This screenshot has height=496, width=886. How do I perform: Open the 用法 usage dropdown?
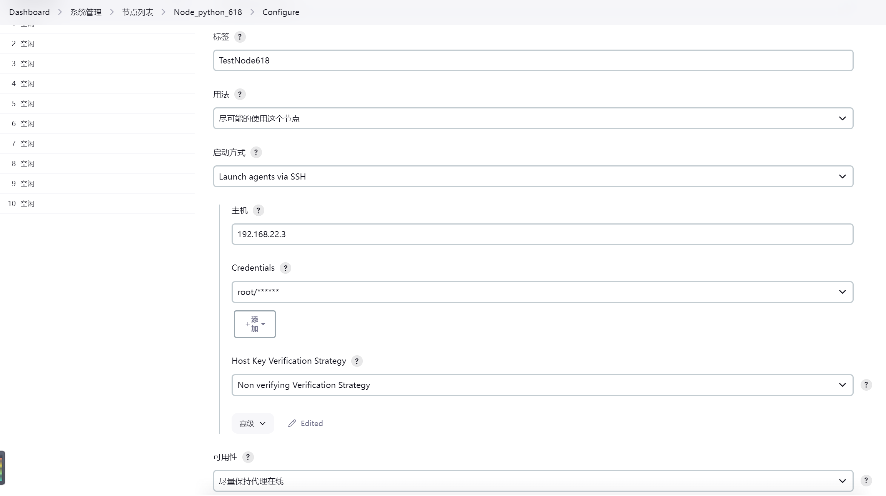(x=533, y=118)
